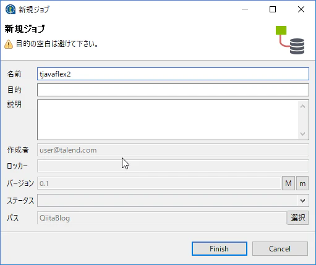Image resolution: width=316 pixels, height=265 pixels.
Task: Click the Finish button
Action: click(x=220, y=248)
